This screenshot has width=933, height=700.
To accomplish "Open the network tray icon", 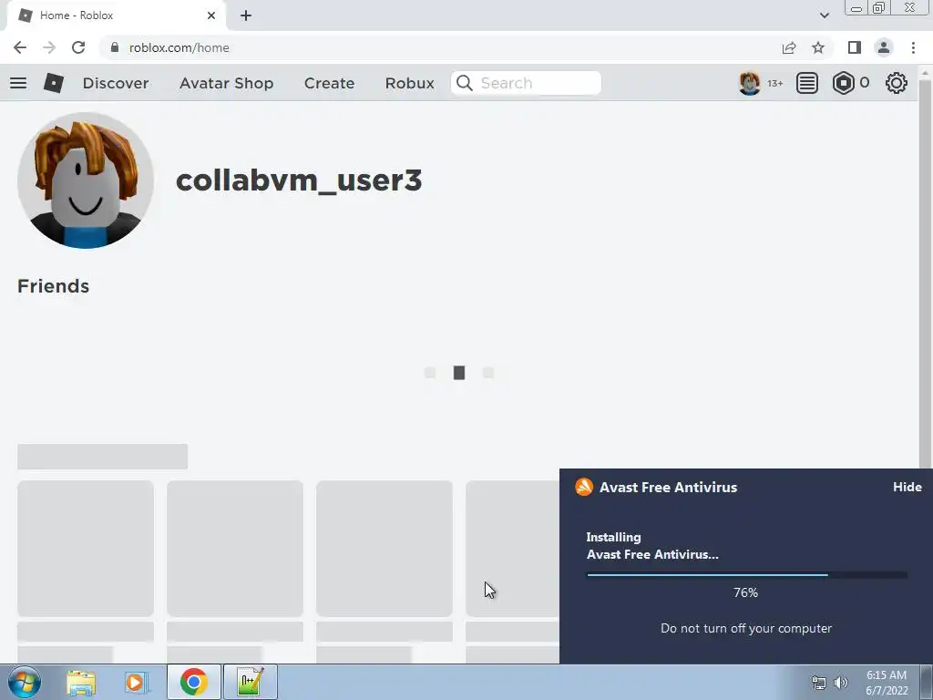I will [819, 683].
